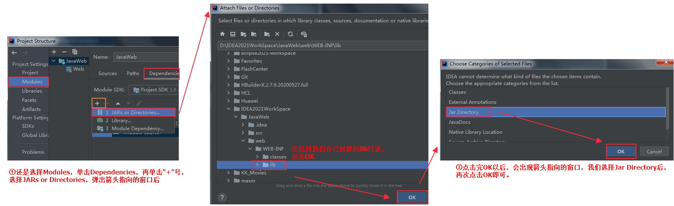Select Jar Directory category

pyautogui.click(x=556, y=112)
